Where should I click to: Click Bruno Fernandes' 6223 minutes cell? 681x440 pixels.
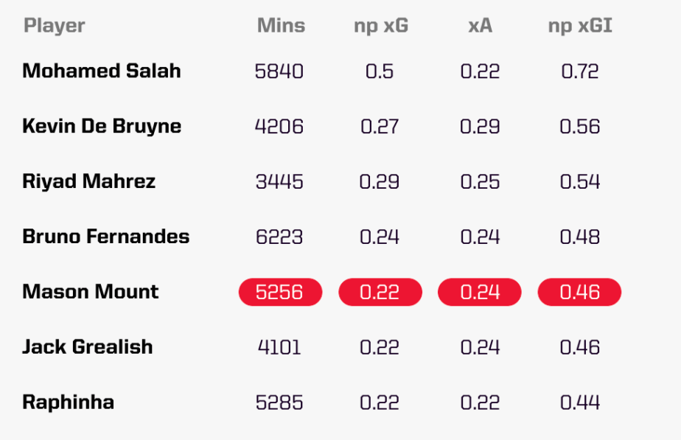coord(279,237)
